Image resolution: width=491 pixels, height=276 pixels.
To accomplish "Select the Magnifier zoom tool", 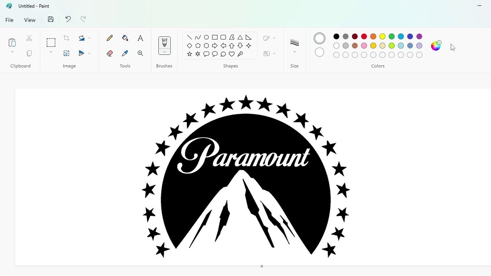I will [140, 53].
